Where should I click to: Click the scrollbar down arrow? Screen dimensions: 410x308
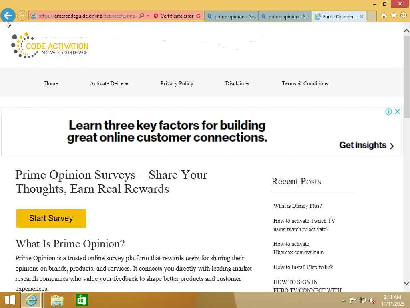click(406, 283)
